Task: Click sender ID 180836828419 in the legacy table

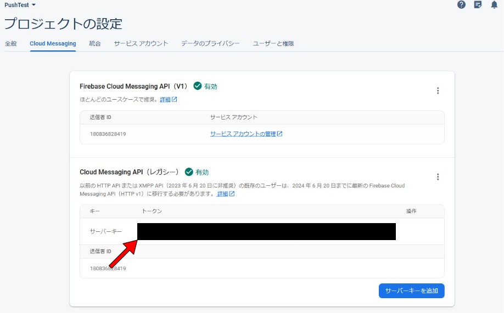Action: [x=108, y=269]
